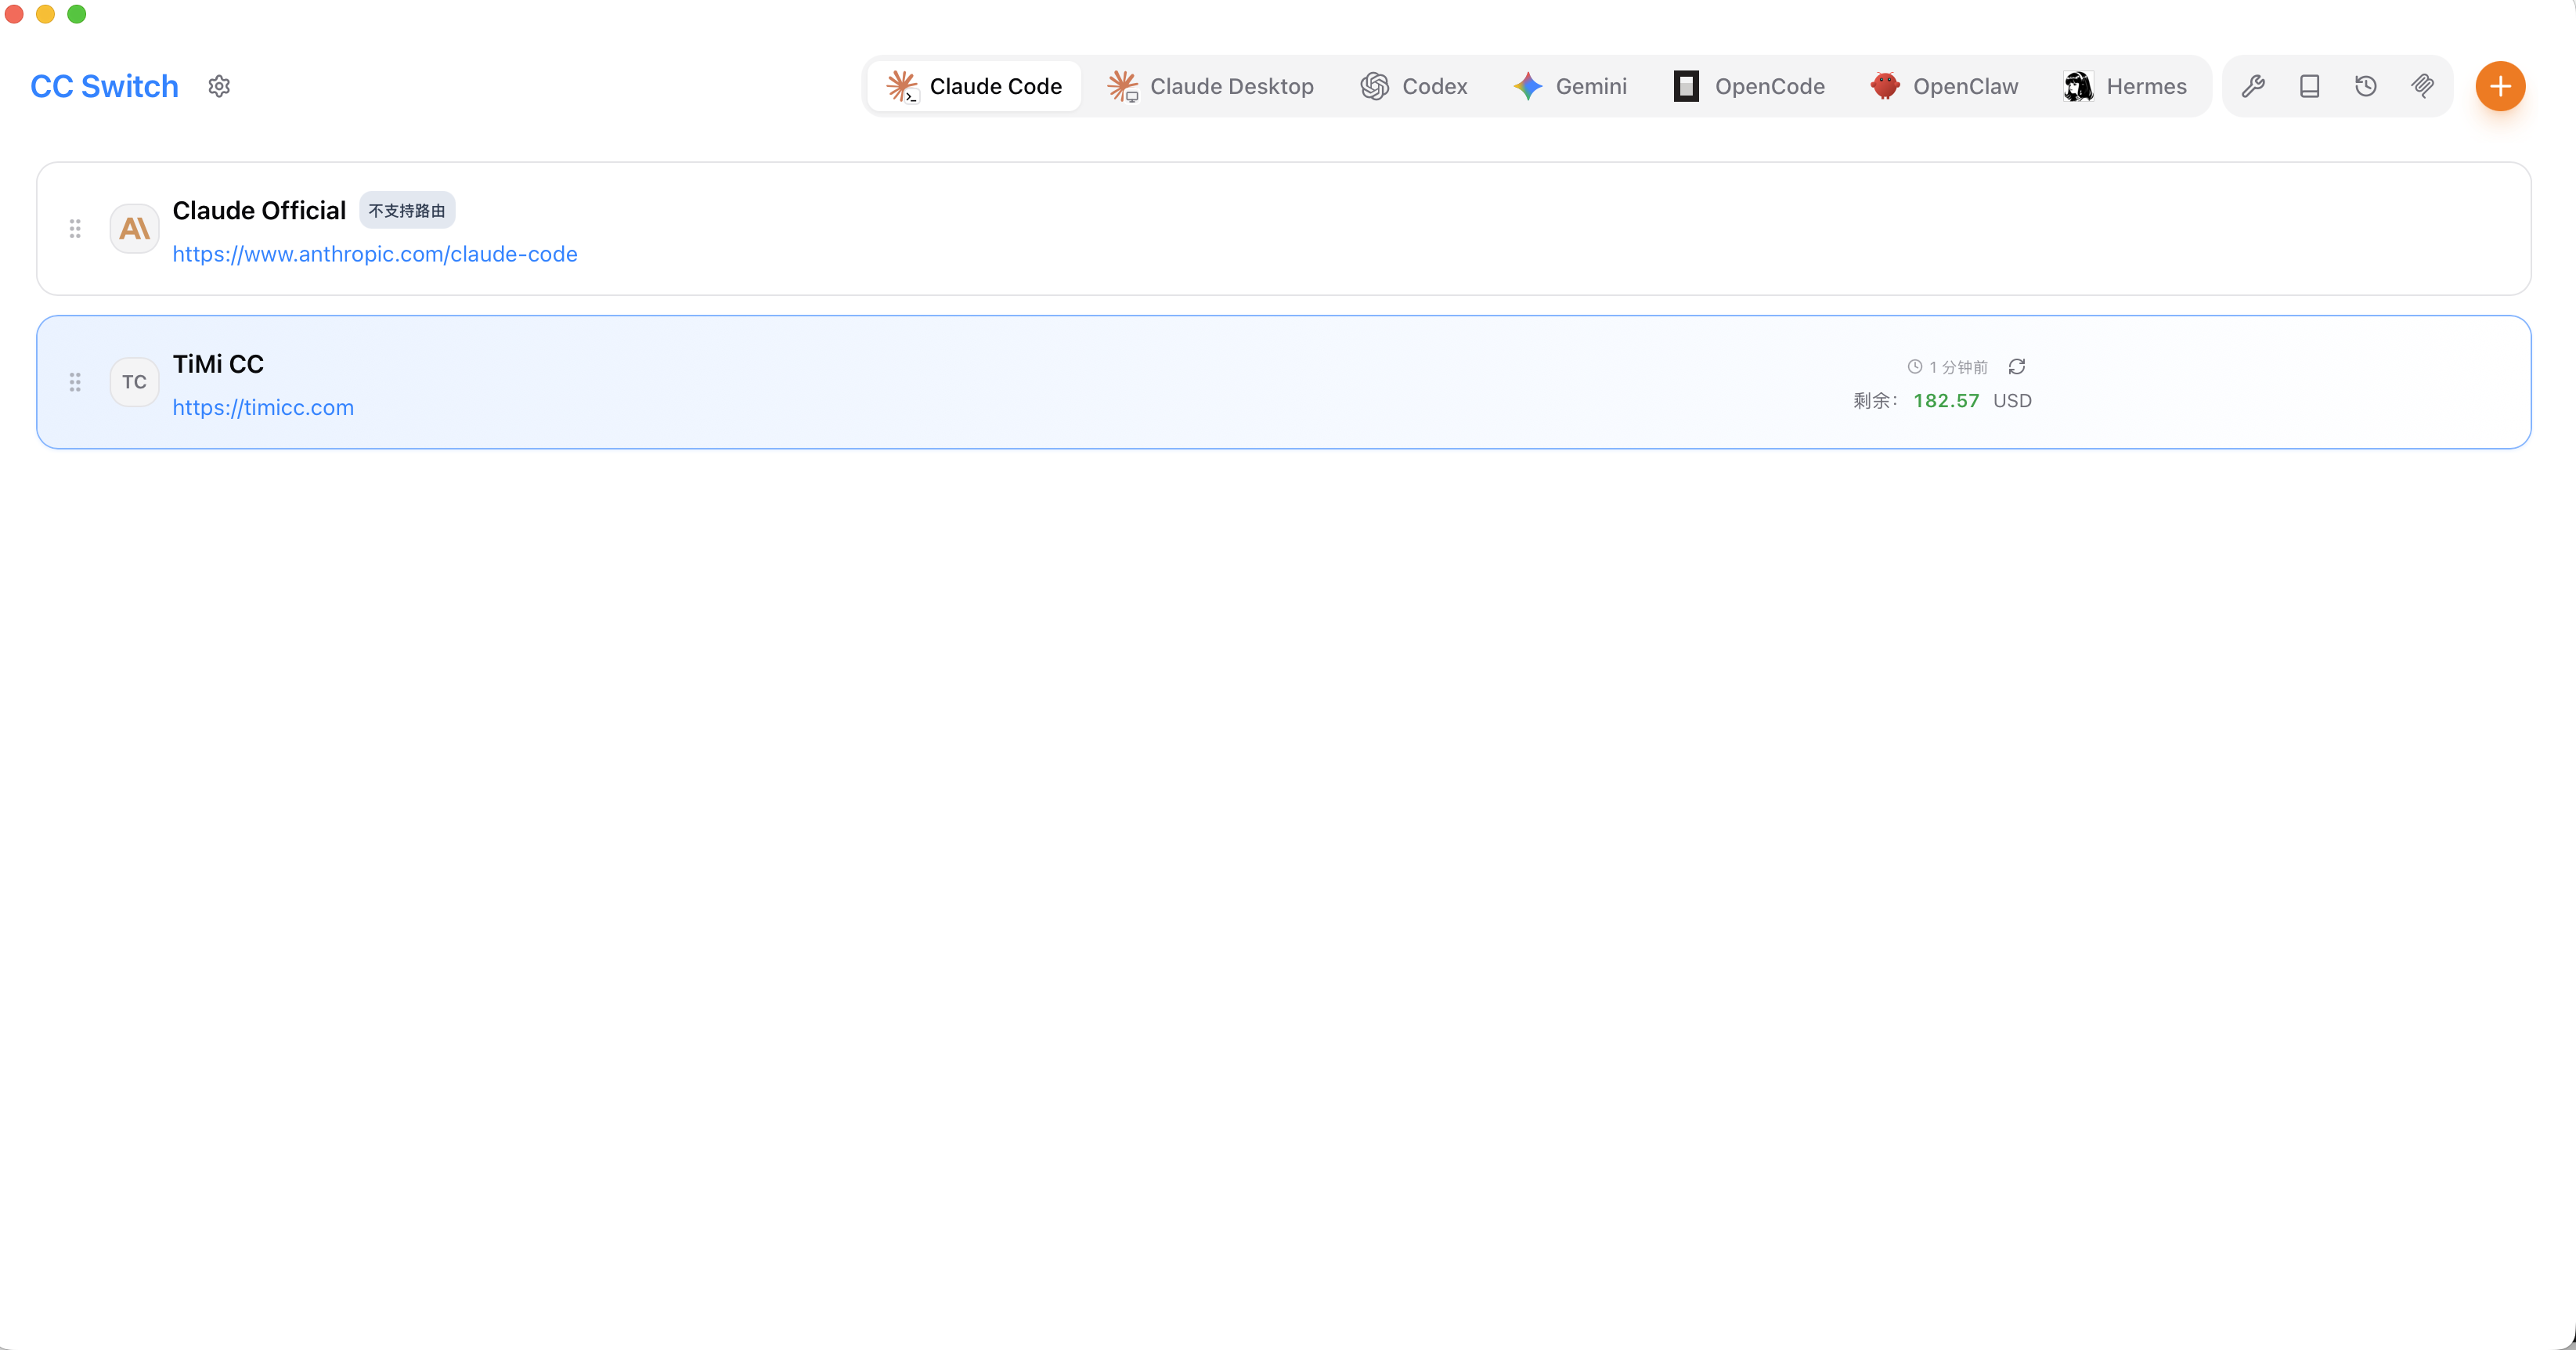This screenshot has width=2576, height=1350.
Task: Click the USD currency label
Action: tap(2012, 401)
